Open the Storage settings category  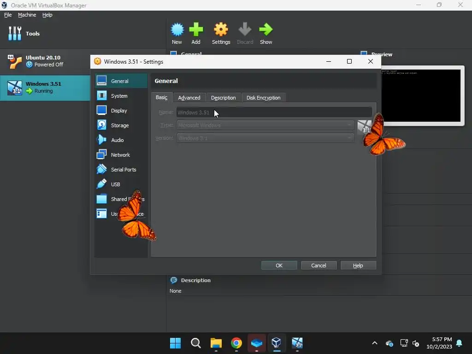pos(121,125)
